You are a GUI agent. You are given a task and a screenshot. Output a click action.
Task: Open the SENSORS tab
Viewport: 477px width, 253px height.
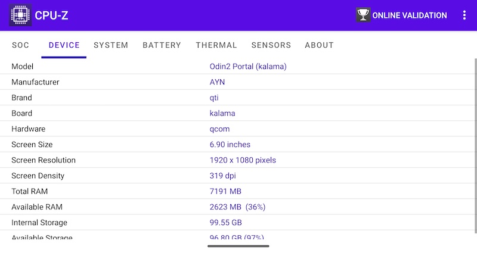(271, 45)
